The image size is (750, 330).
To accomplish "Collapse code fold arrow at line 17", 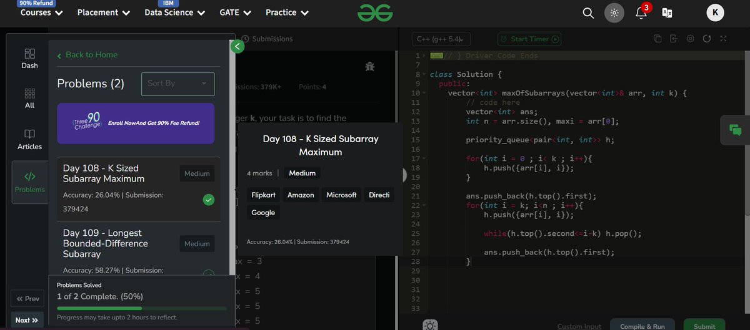I will 424,158.
